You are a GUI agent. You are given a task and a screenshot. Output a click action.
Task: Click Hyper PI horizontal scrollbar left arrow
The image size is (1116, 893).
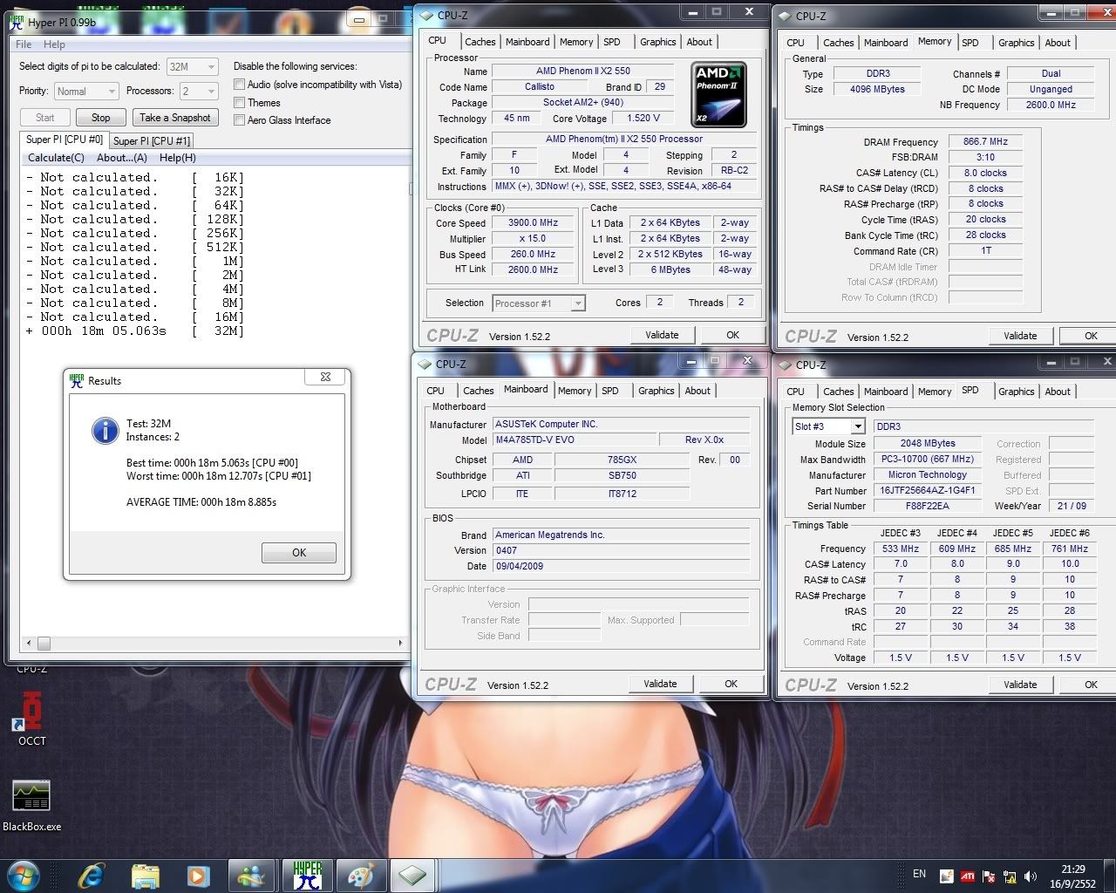coord(29,644)
